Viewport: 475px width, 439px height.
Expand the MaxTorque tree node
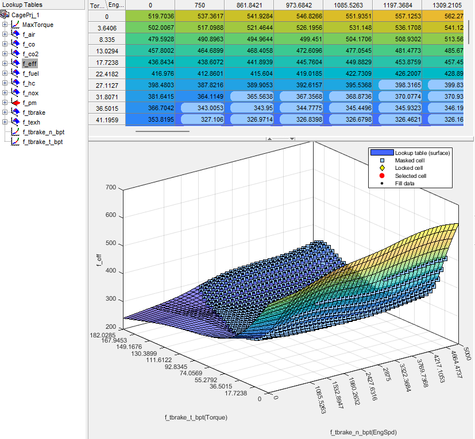click(5, 25)
